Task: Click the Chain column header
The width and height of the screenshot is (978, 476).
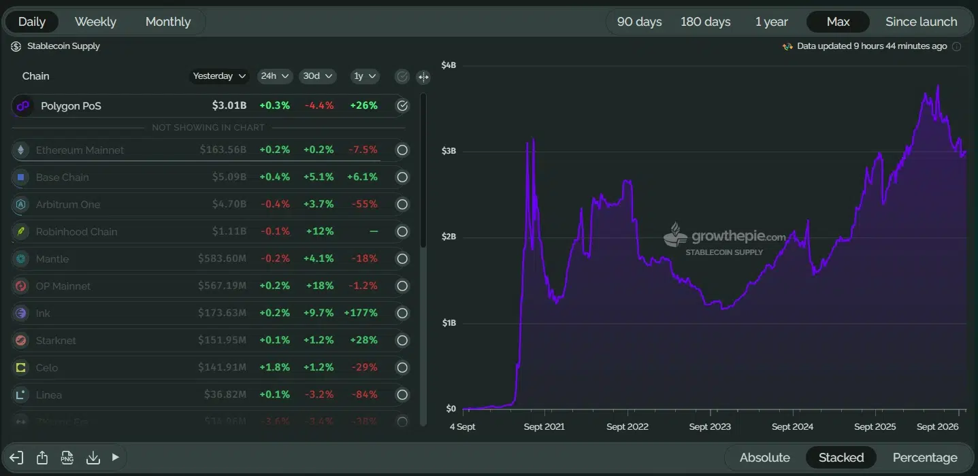Action: coord(36,76)
